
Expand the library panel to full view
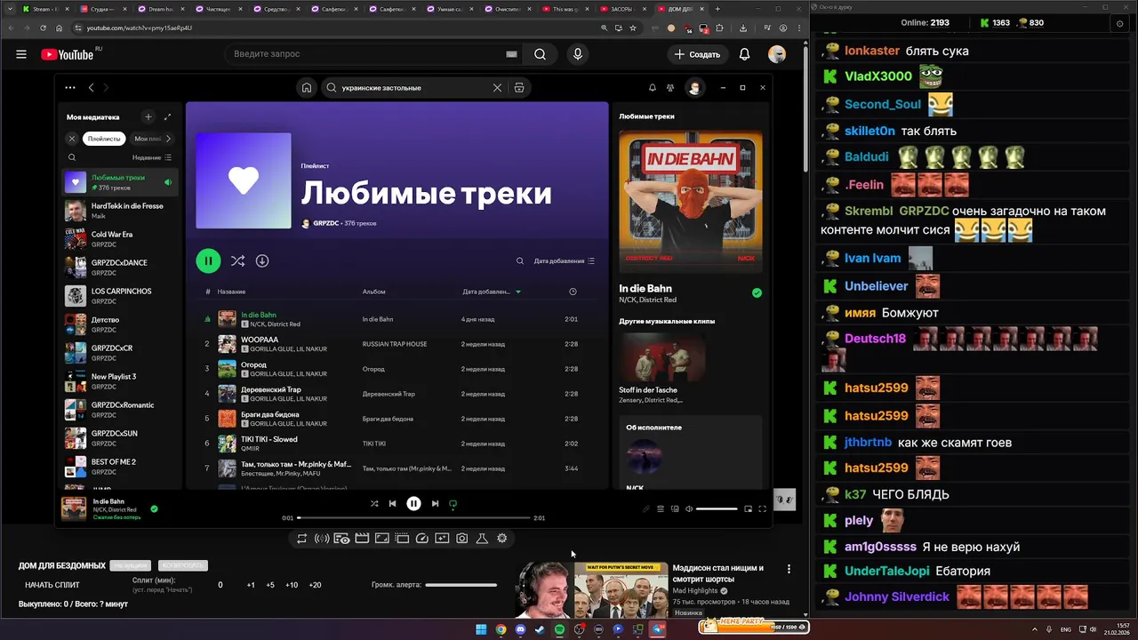[167, 116]
